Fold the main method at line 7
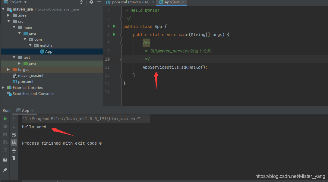Screen dimensions: 328x182 pos(121,35)
